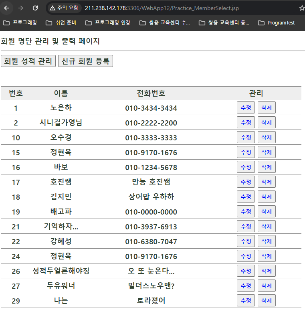Delete member 성적두얼른해야징 with 삭제
The width and height of the screenshot is (305, 312).
(267, 271)
